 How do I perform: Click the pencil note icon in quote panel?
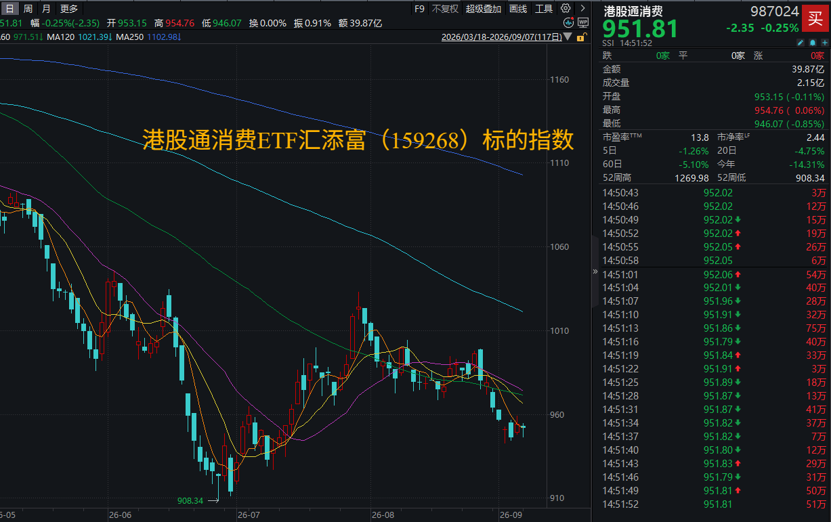(x=800, y=43)
